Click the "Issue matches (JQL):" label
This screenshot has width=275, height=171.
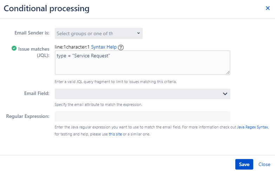pos(34,52)
